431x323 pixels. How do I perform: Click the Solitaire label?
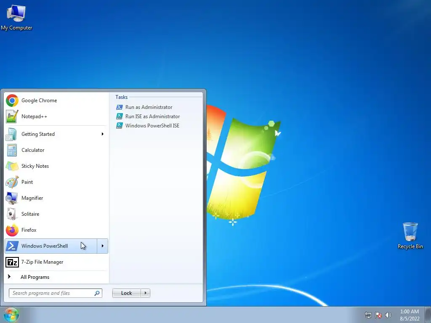click(30, 214)
